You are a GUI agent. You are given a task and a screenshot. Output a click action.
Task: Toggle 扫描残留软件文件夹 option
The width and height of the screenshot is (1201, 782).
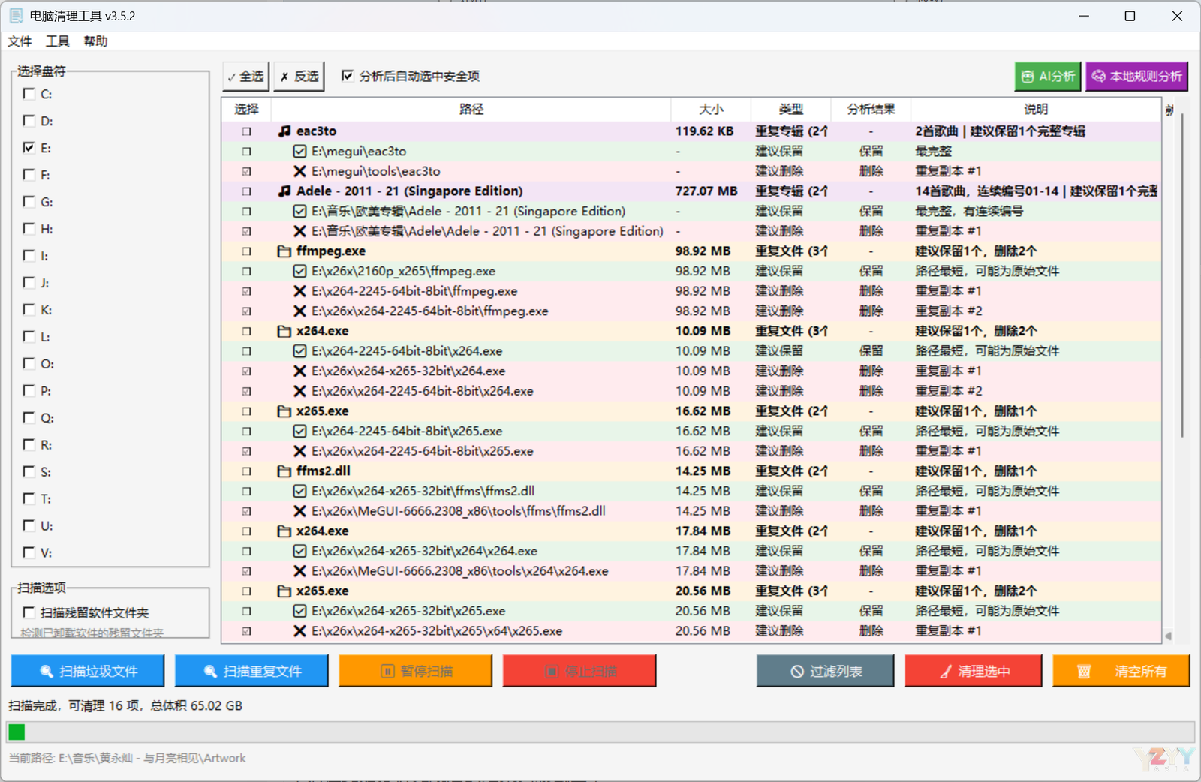(29, 612)
